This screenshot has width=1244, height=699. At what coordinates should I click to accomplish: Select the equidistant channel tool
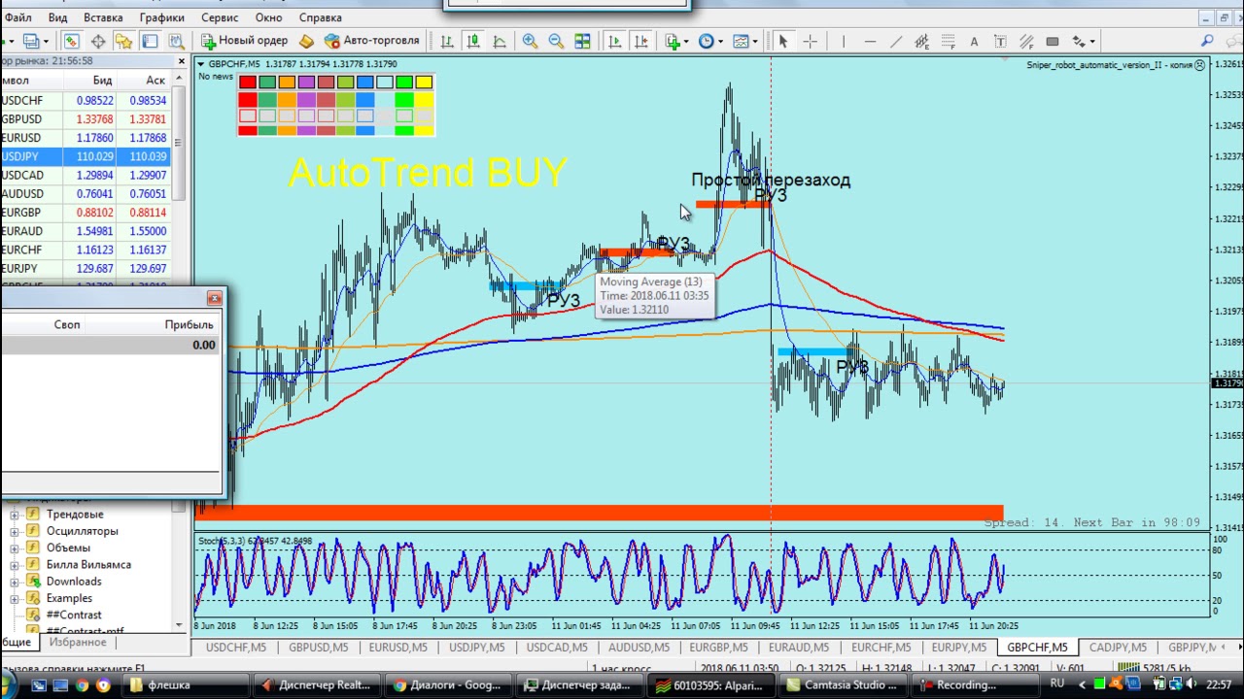pos(922,41)
